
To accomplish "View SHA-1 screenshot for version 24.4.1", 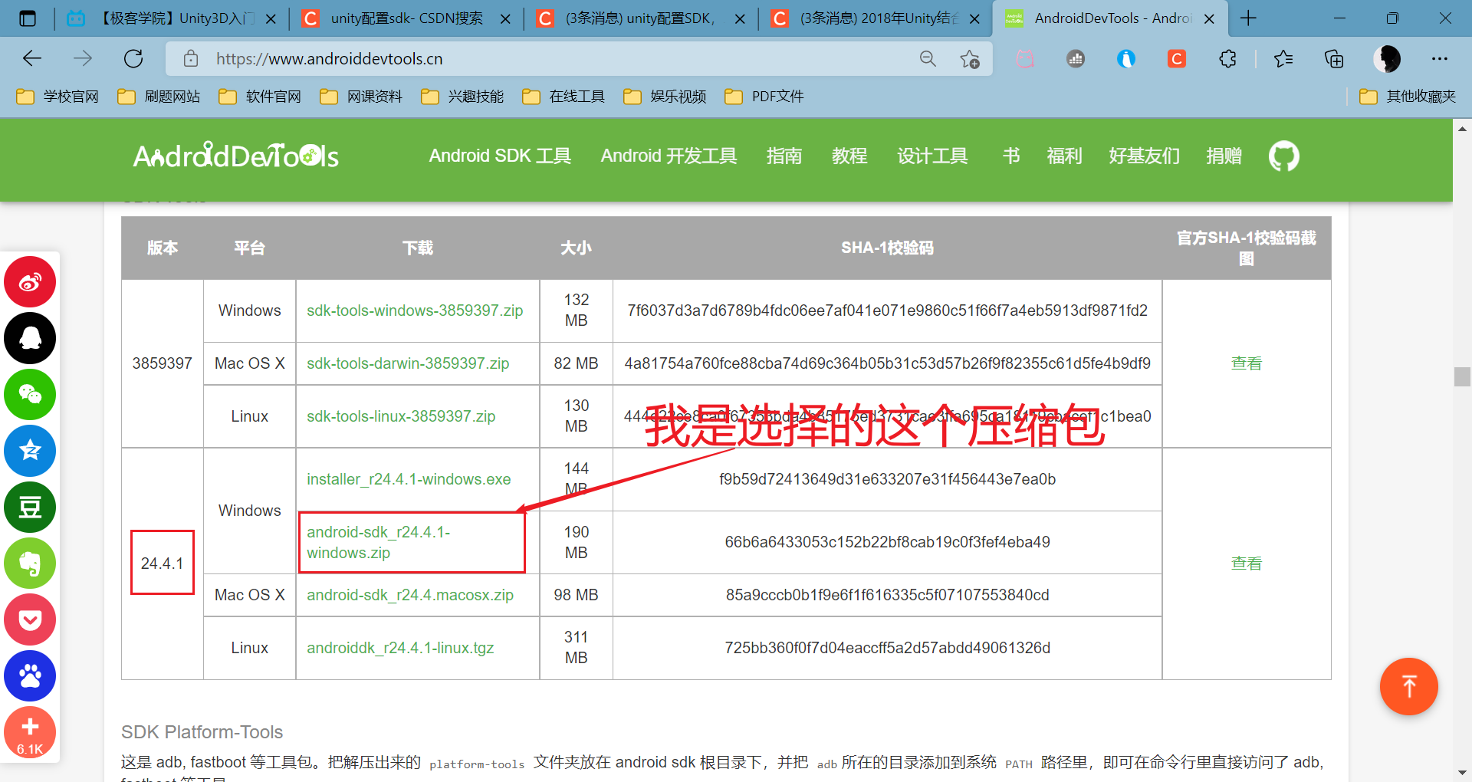I will click(1247, 563).
